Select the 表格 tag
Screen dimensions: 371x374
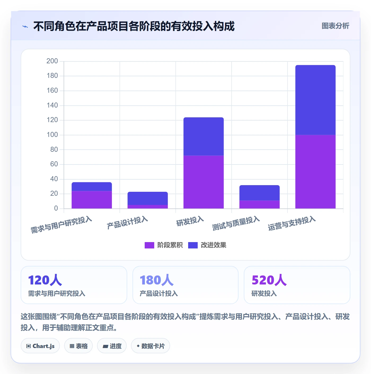[x=78, y=346]
